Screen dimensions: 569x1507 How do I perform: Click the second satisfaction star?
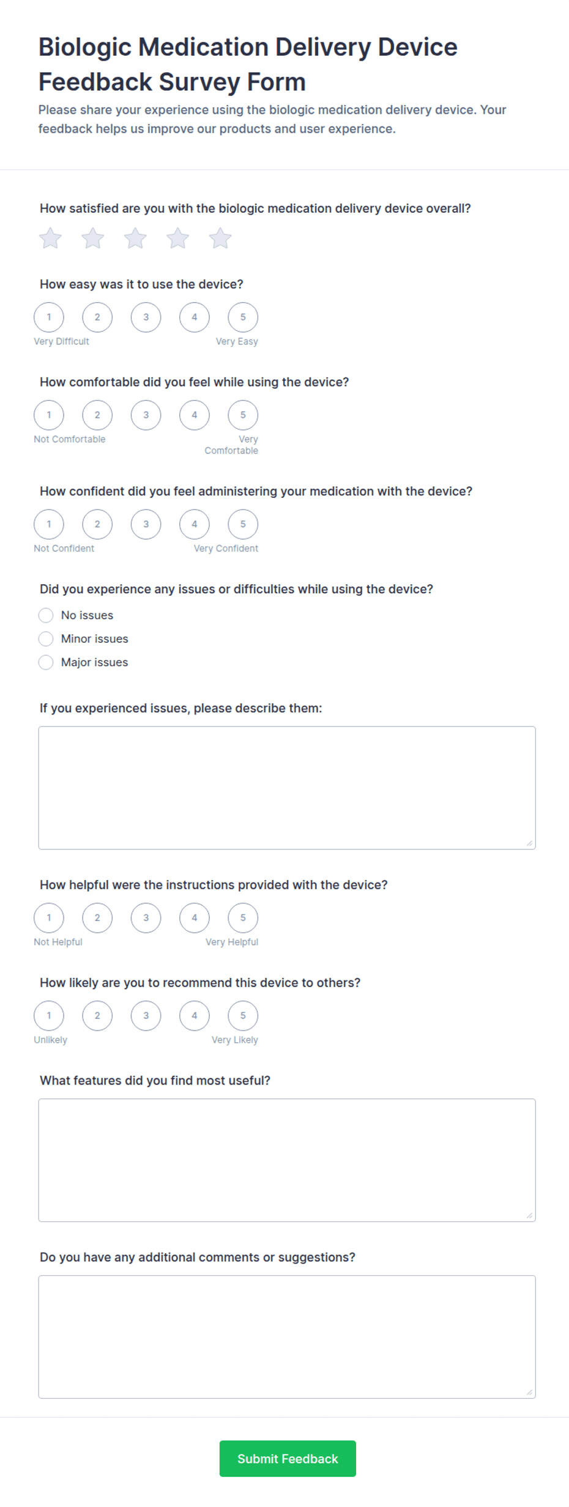point(93,239)
